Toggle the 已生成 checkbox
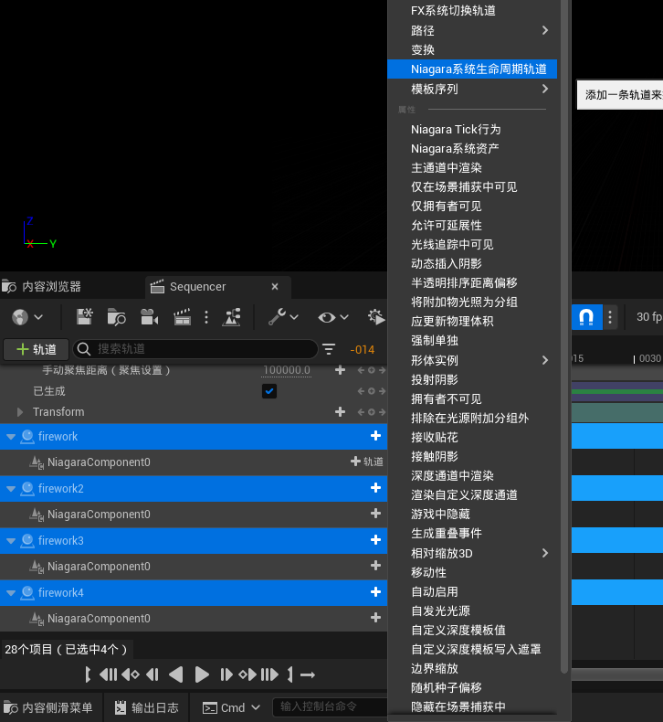663x722 pixels. point(269,391)
